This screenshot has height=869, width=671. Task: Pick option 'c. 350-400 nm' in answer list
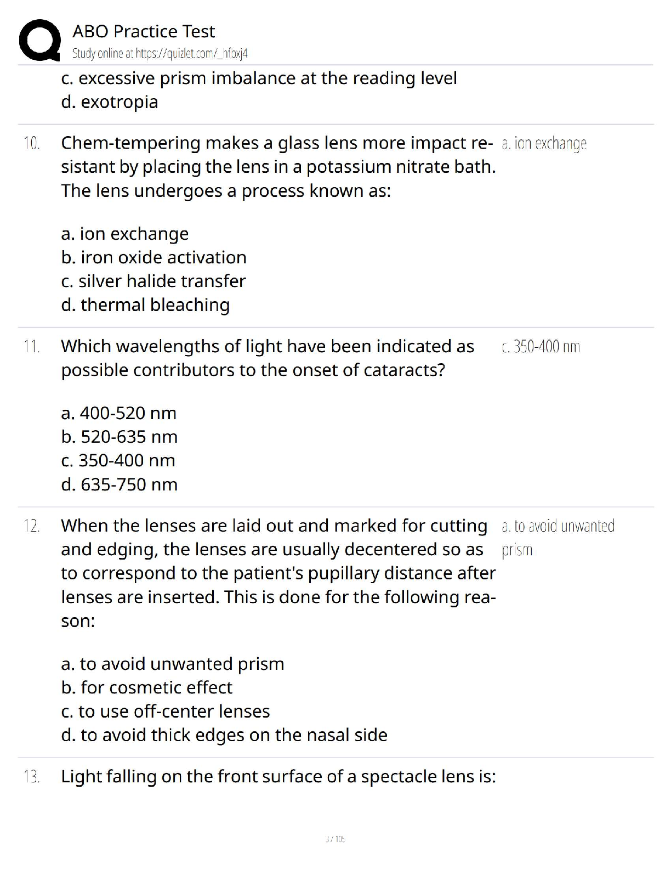pos(118,460)
